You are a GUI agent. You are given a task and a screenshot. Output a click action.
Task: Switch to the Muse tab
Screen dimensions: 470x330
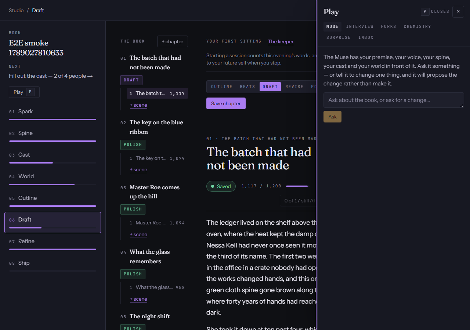tap(332, 26)
